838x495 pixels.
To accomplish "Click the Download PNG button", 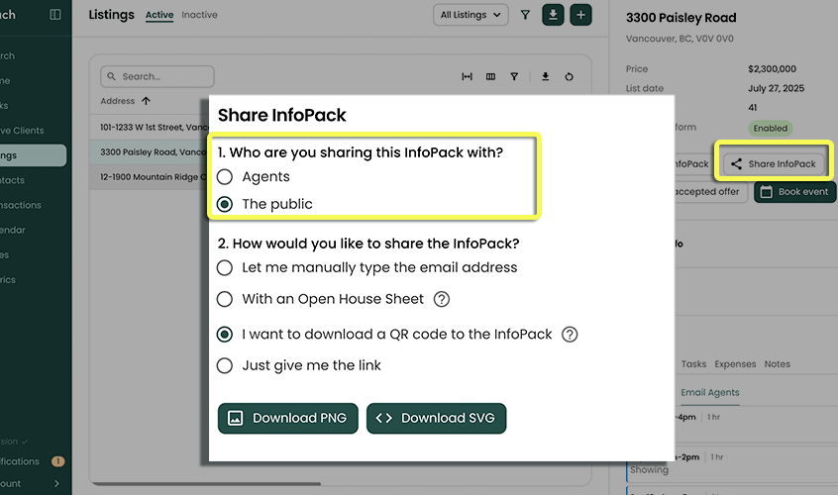I will [287, 418].
